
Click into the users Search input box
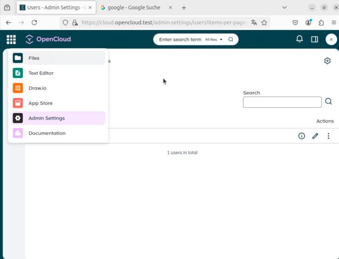[x=282, y=102]
